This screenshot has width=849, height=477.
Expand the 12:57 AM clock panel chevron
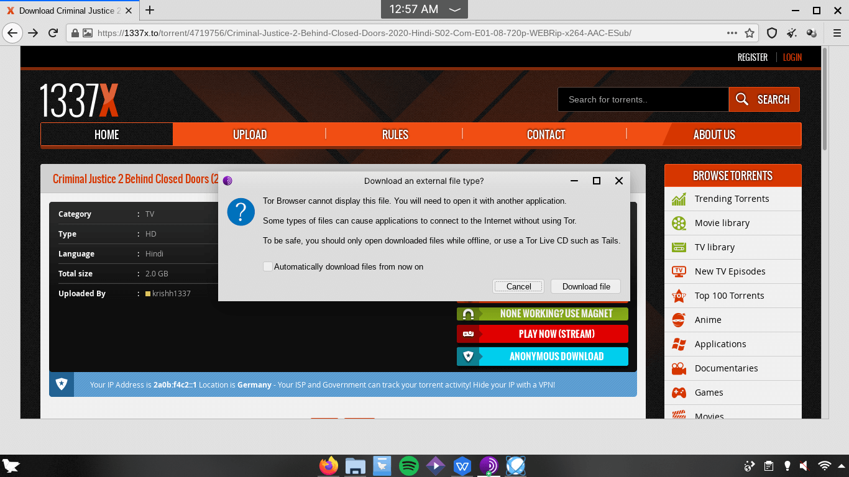(x=454, y=9)
